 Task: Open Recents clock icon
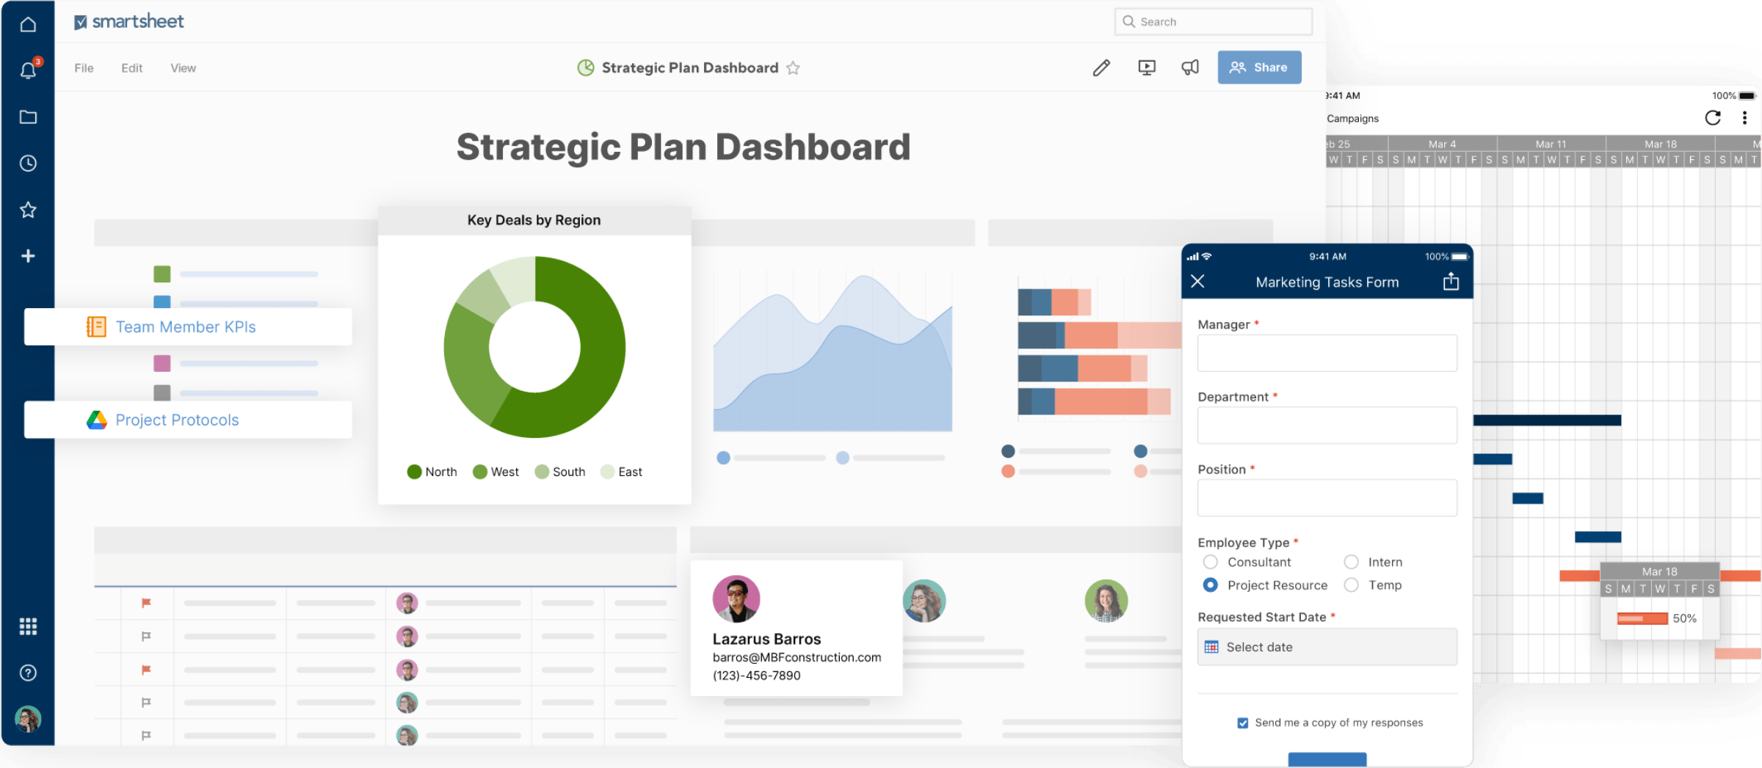pos(28,163)
